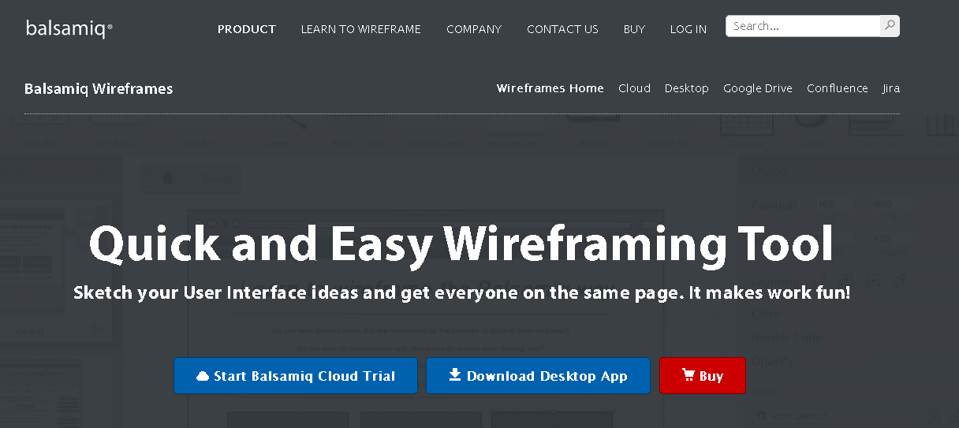This screenshot has width=959, height=428.
Task: Click the balsamiq logo
Action: click(x=69, y=28)
